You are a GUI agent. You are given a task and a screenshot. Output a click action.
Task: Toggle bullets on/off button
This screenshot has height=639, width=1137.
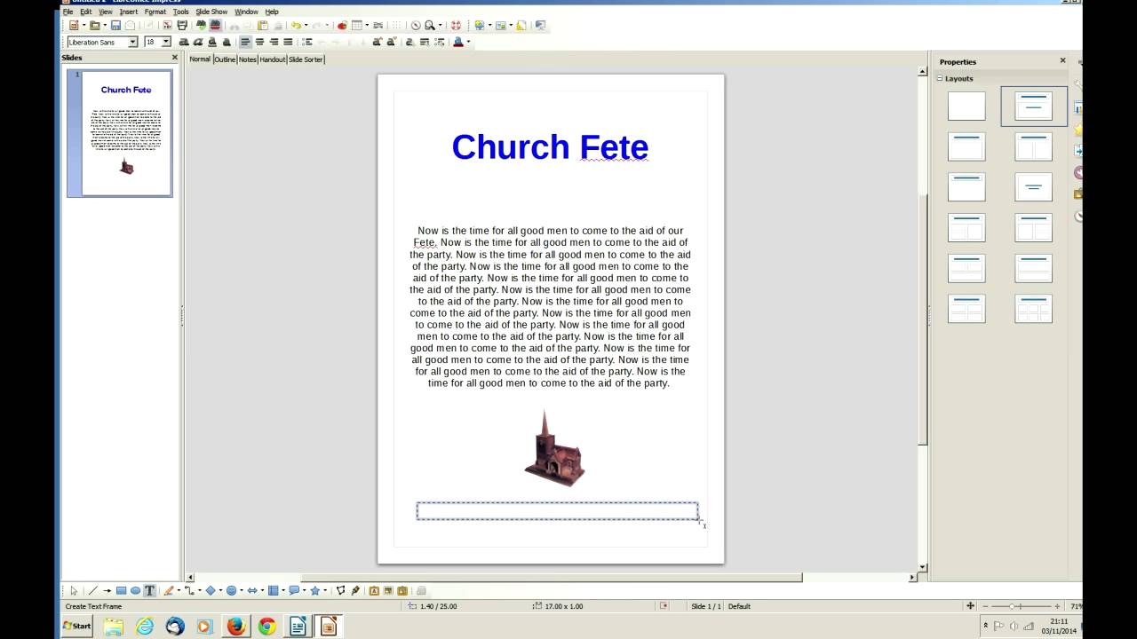click(307, 42)
